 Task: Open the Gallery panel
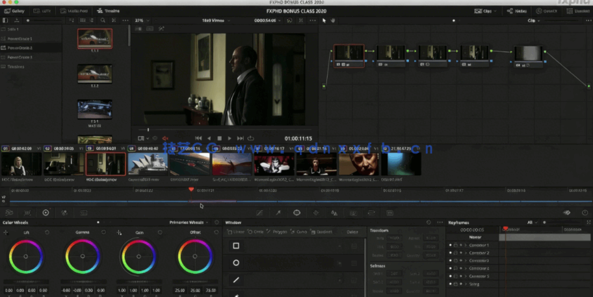pos(14,11)
